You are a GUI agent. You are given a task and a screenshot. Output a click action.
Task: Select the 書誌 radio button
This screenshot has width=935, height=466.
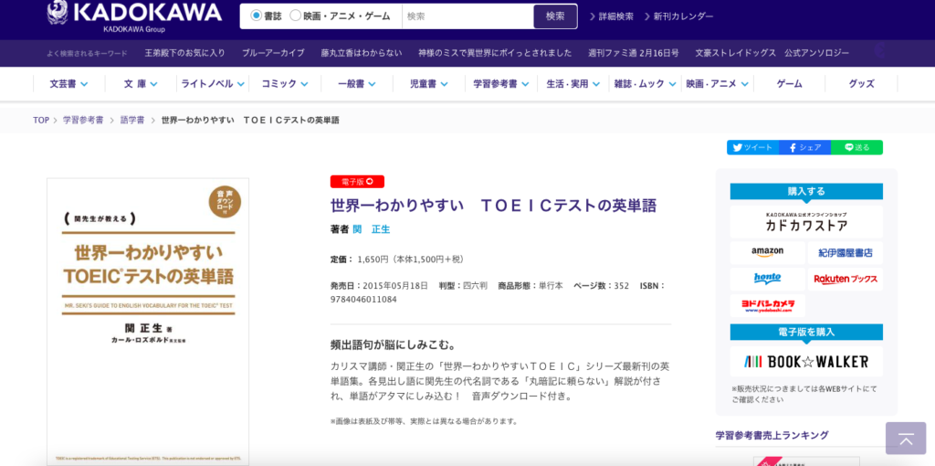click(x=257, y=16)
